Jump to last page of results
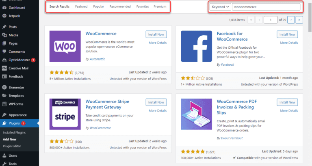This screenshot has height=166, width=312. (x=299, y=19)
